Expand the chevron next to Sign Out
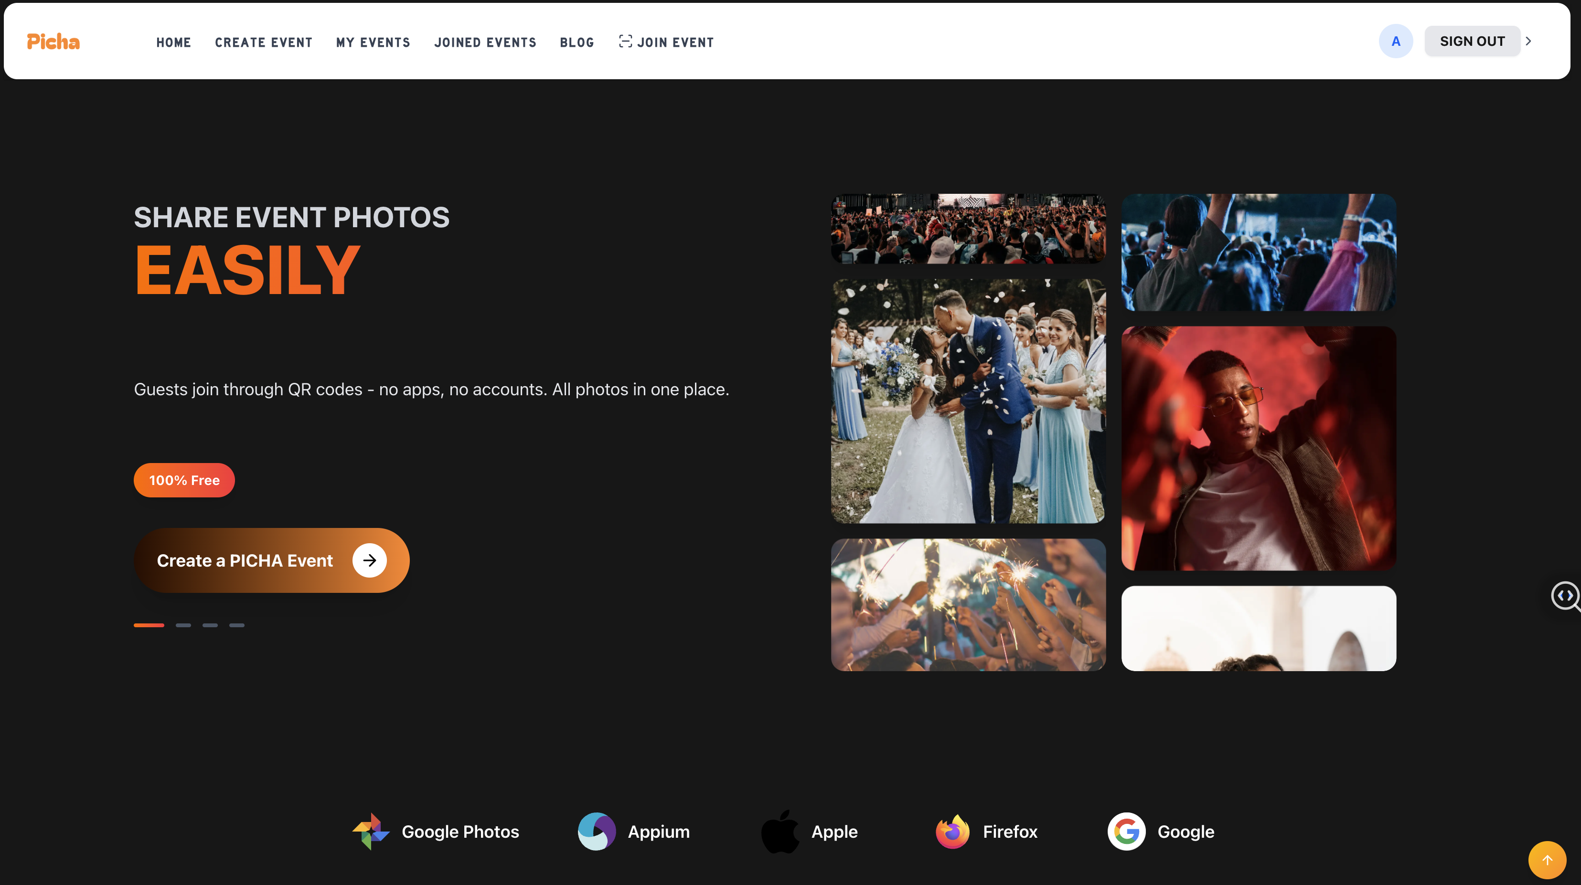The height and width of the screenshot is (885, 1581). point(1529,41)
